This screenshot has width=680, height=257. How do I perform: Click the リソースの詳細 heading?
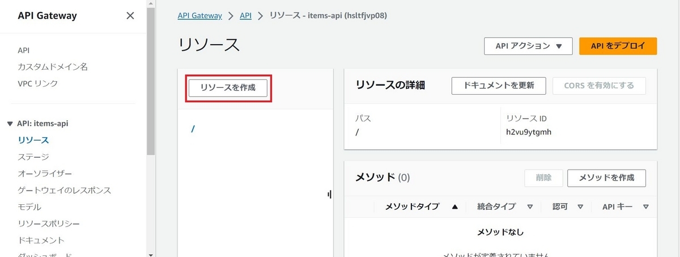pyautogui.click(x=390, y=86)
